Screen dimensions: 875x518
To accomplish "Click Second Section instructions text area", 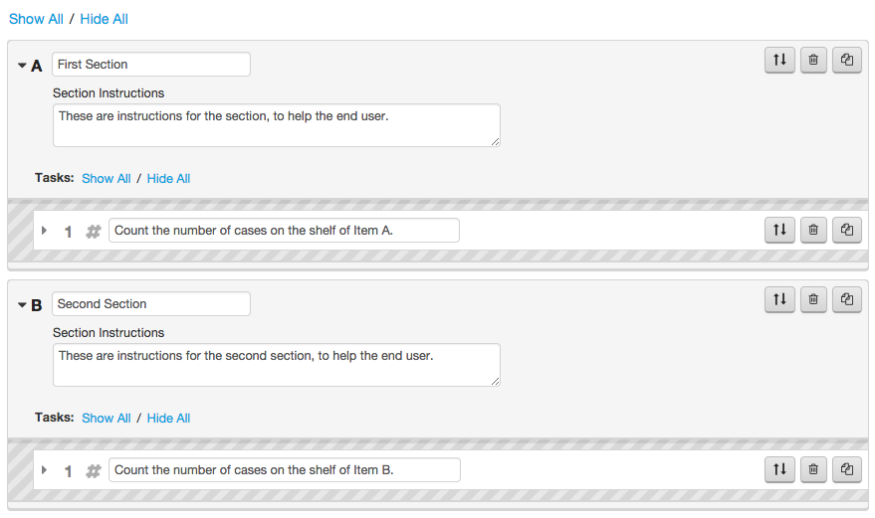I will tap(276, 365).
